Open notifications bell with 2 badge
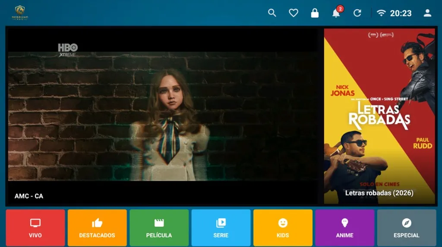 point(337,12)
